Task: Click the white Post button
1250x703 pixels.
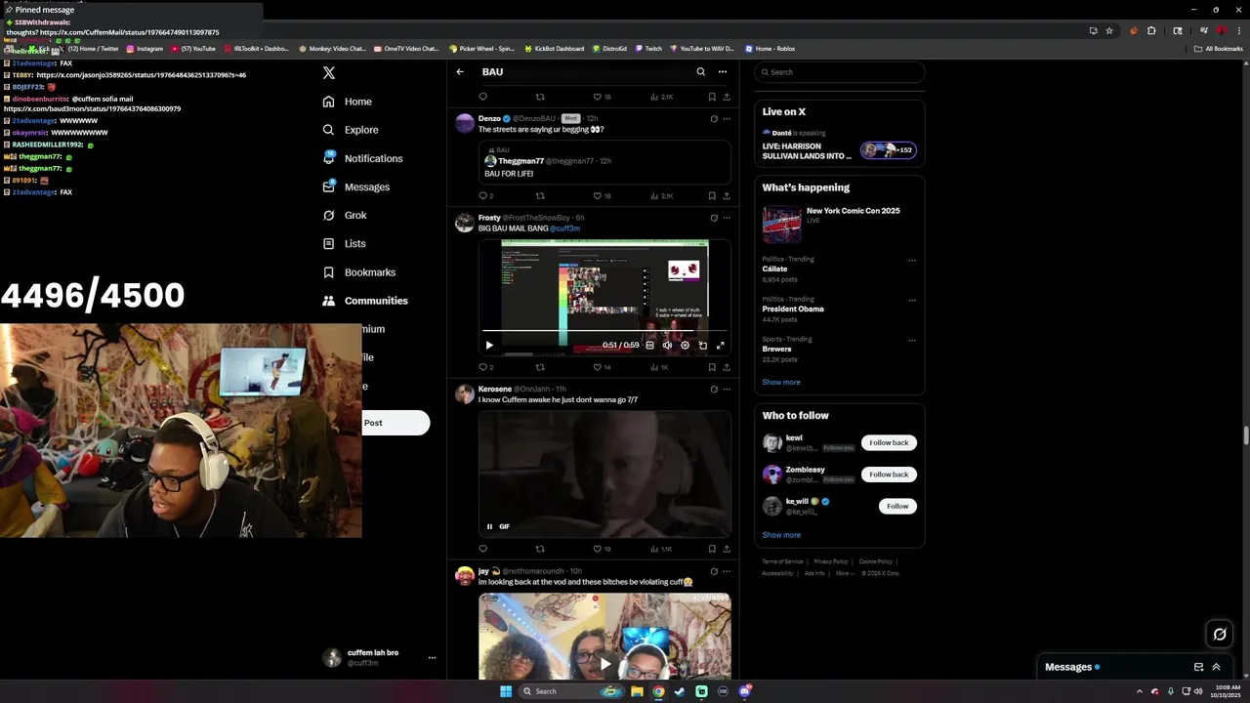Action: click(x=396, y=423)
